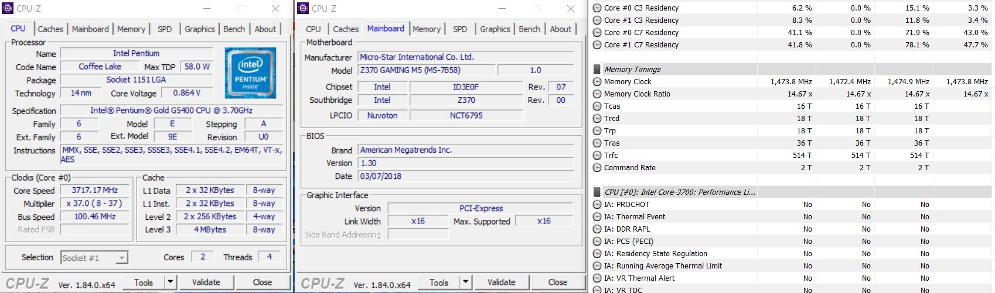Click the CPU [#0] Performance Limit section icon
The image size is (995, 293).
tap(597, 192)
